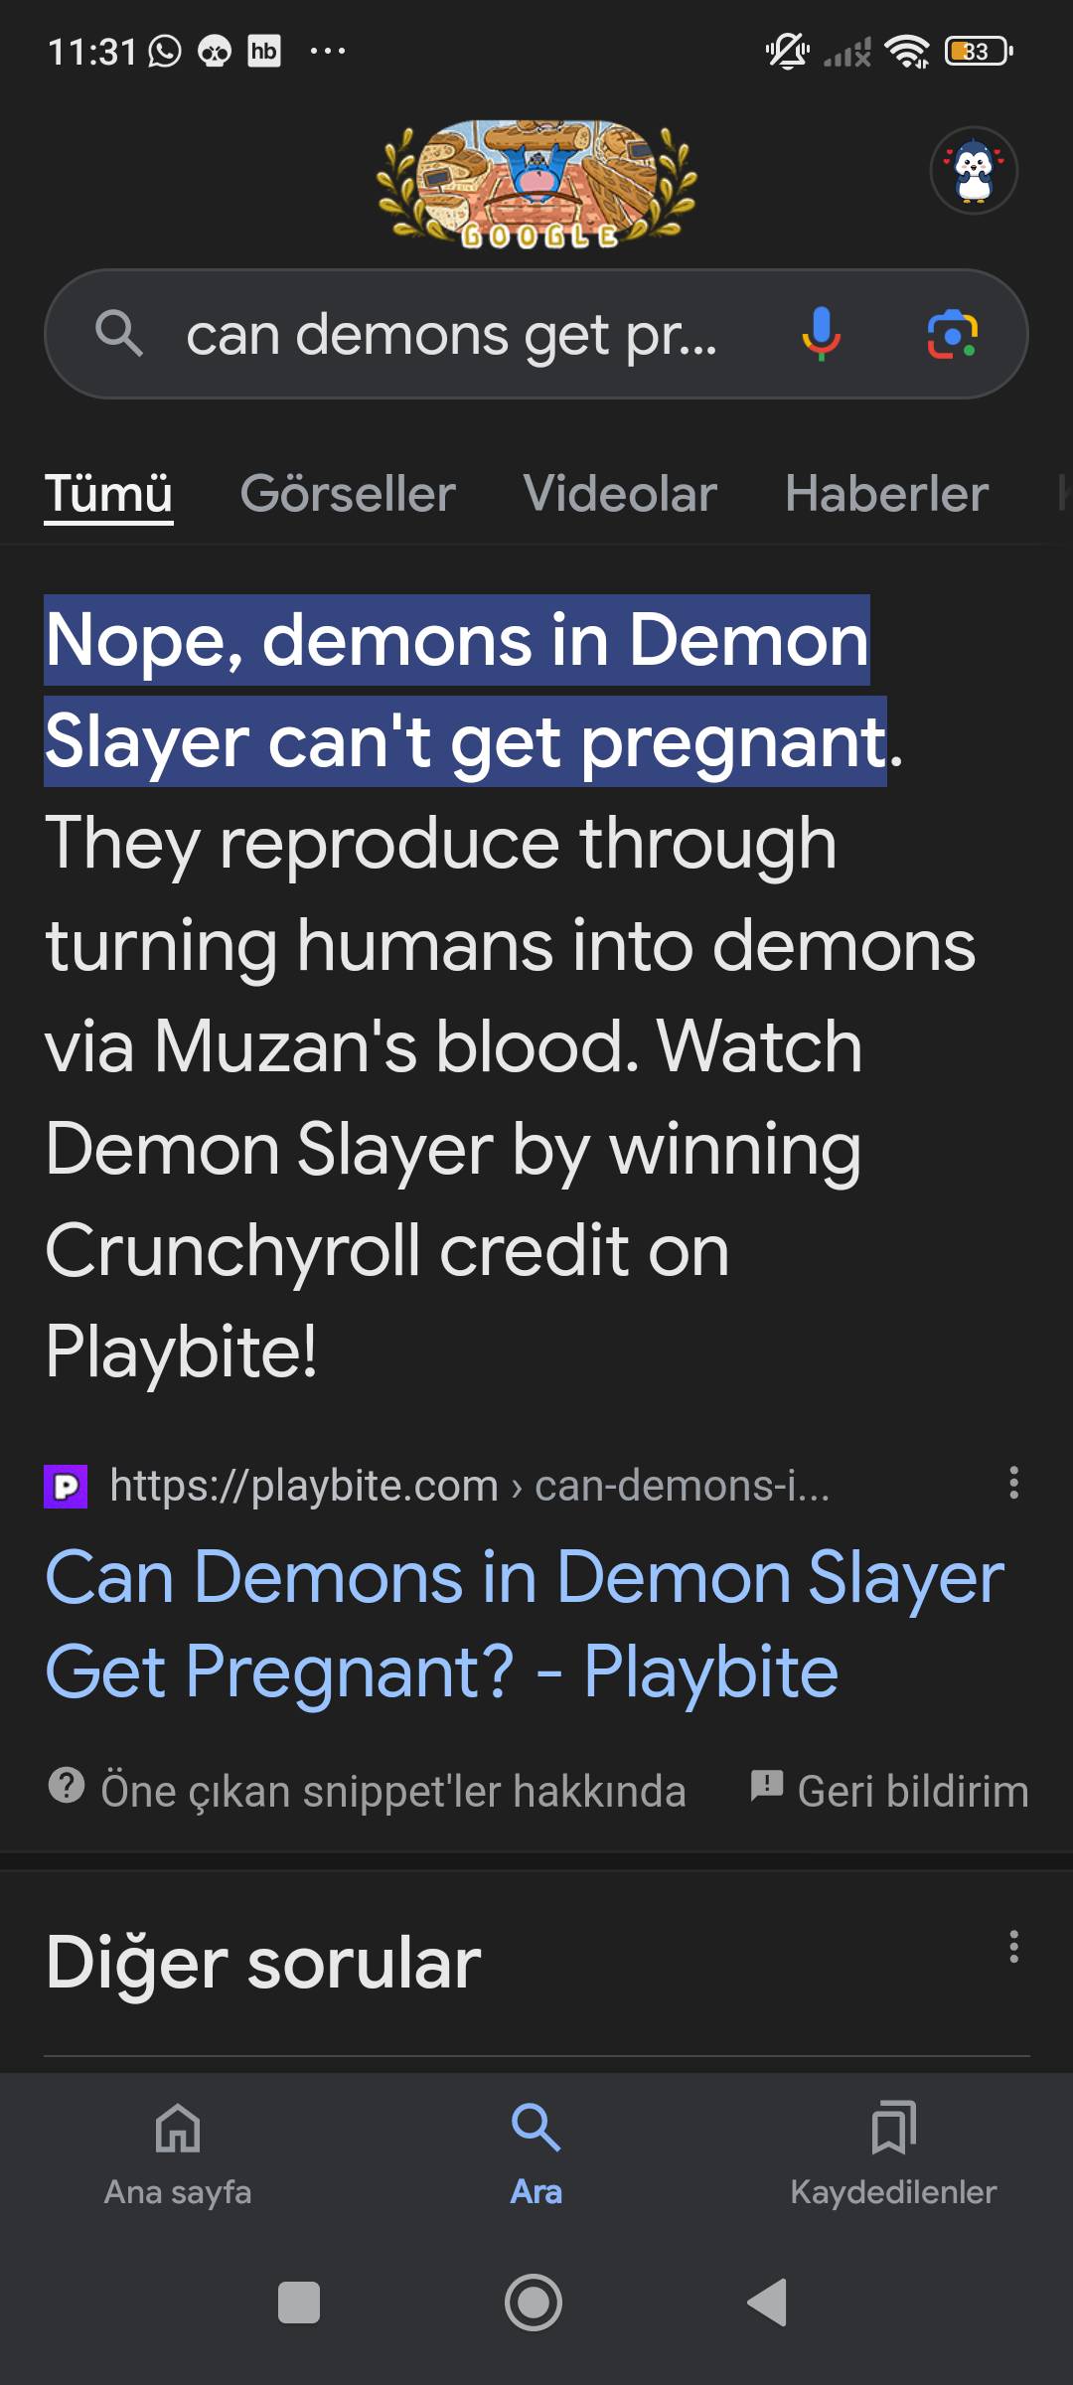The image size is (1073, 2385).
Task: Open Google Lens camera search
Action: [x=952, y=334]
